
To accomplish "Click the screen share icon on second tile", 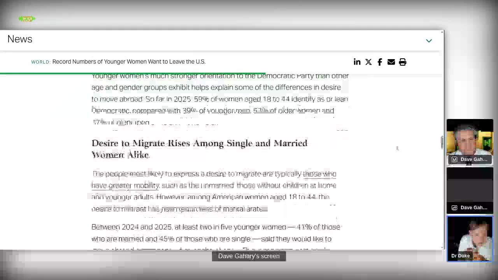I will pyautogui.click(x=454, y=208).
